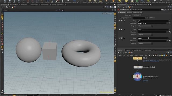Click the combinedObjects.obj file label
Viewport: 172px width, 96px height.
pyautogui.click(x=151, y=61)
